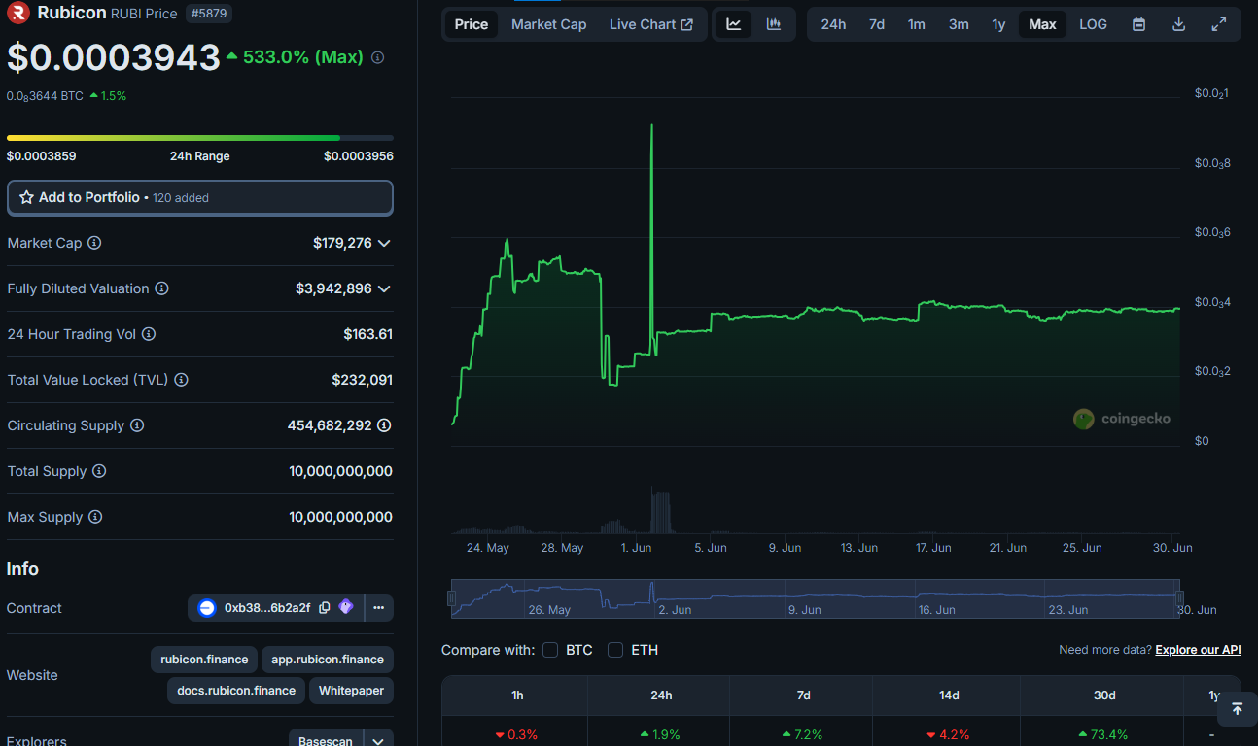Select the 1m time range
This screenshot has width=1258, height=746.
tap(917, 24)
